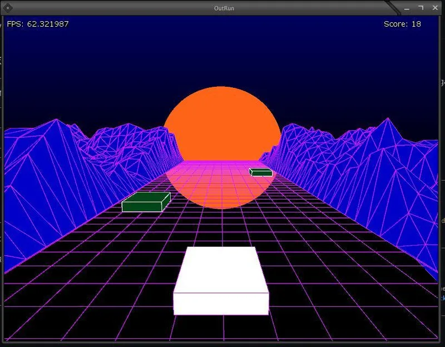The image size is (445, 347).
Task: Close the OutRun window
Action: pos(435,8)
